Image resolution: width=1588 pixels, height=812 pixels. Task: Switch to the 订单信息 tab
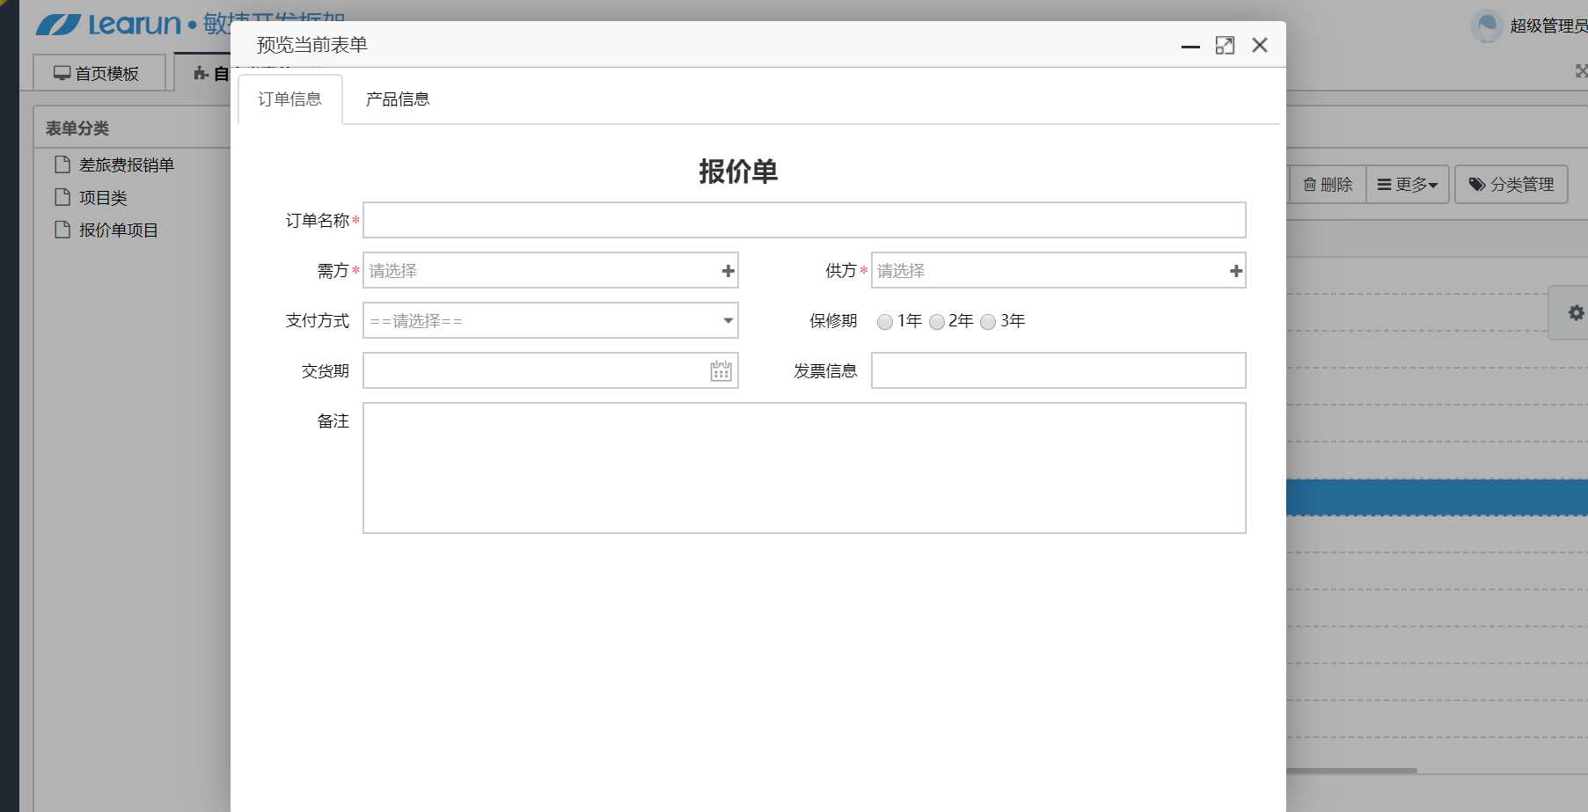pos(289,99)
